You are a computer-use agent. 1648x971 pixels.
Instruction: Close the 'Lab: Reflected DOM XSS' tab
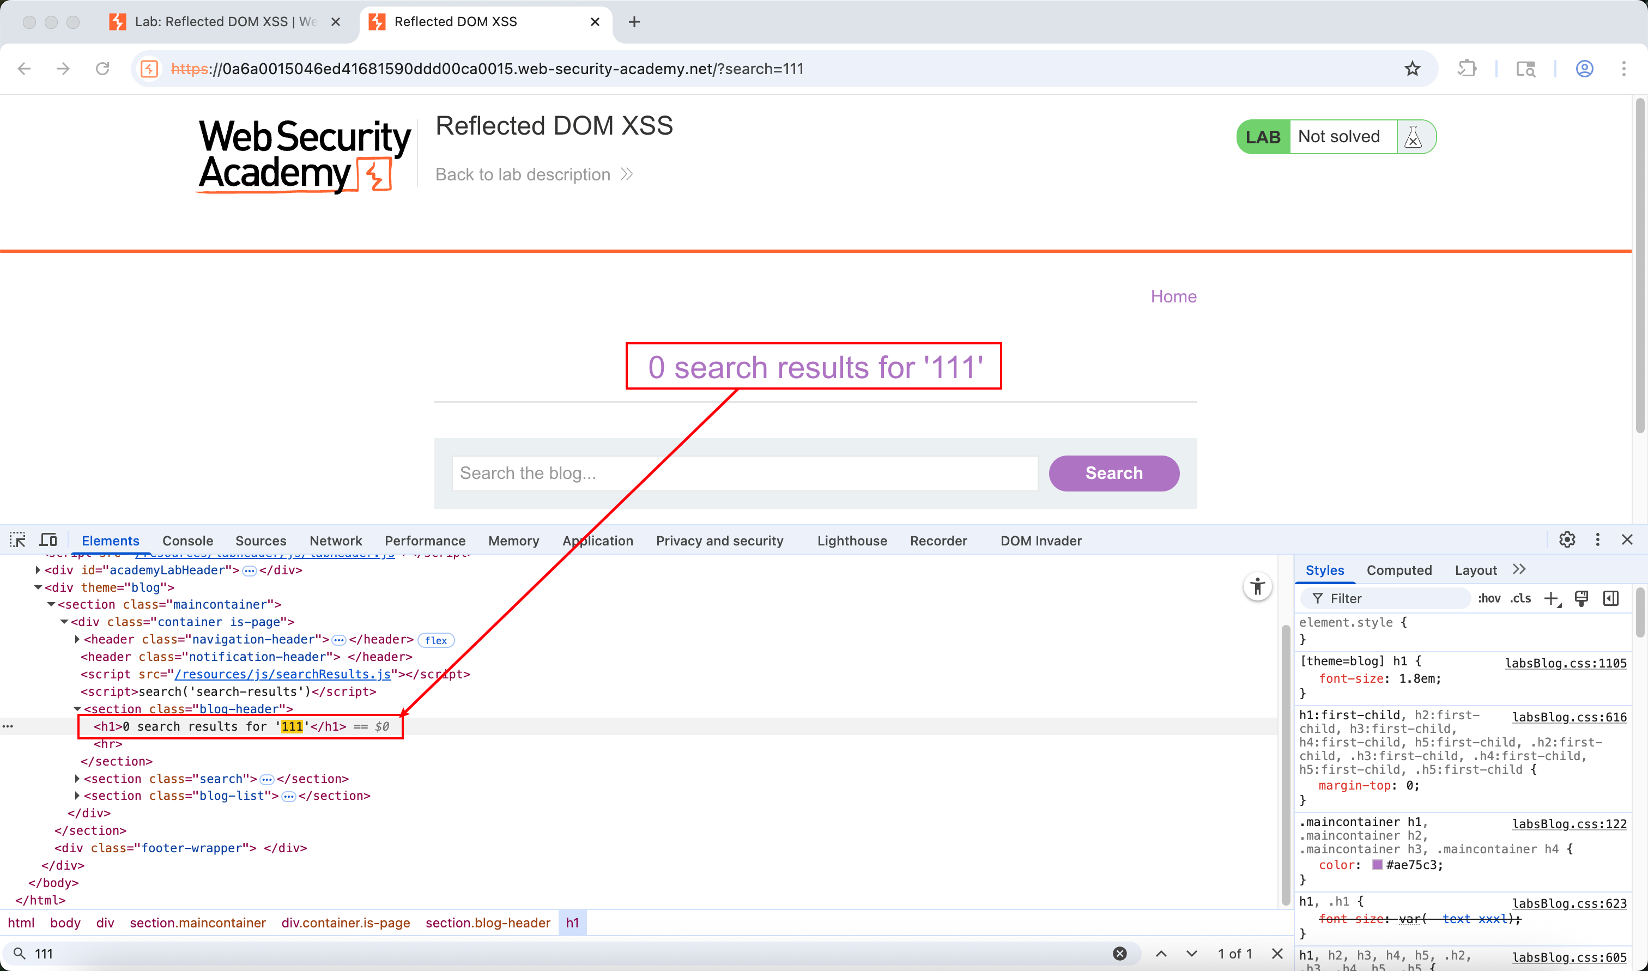(336, 22)
